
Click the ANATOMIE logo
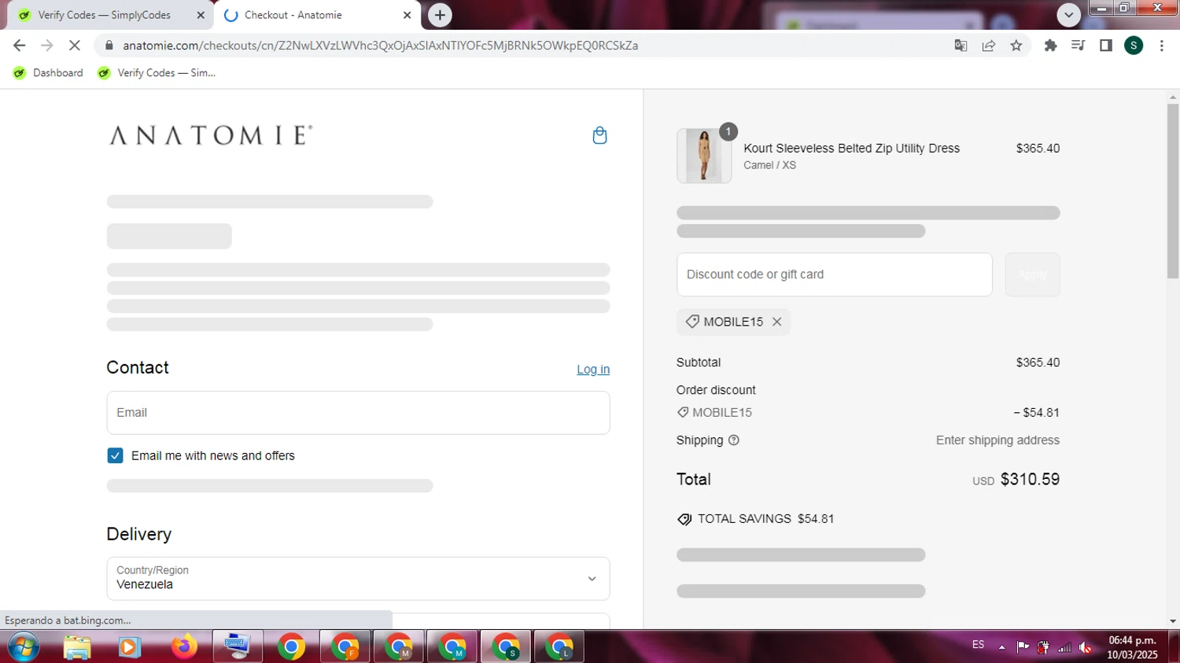point(211,135)
